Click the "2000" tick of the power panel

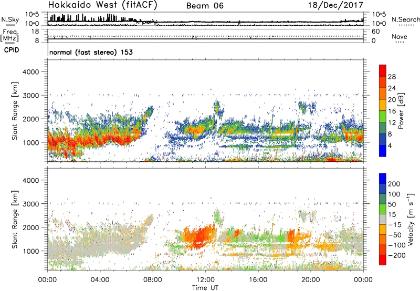(x=30, y=119)
